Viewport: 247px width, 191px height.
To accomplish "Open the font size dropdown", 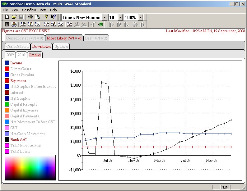I will 120,18.
